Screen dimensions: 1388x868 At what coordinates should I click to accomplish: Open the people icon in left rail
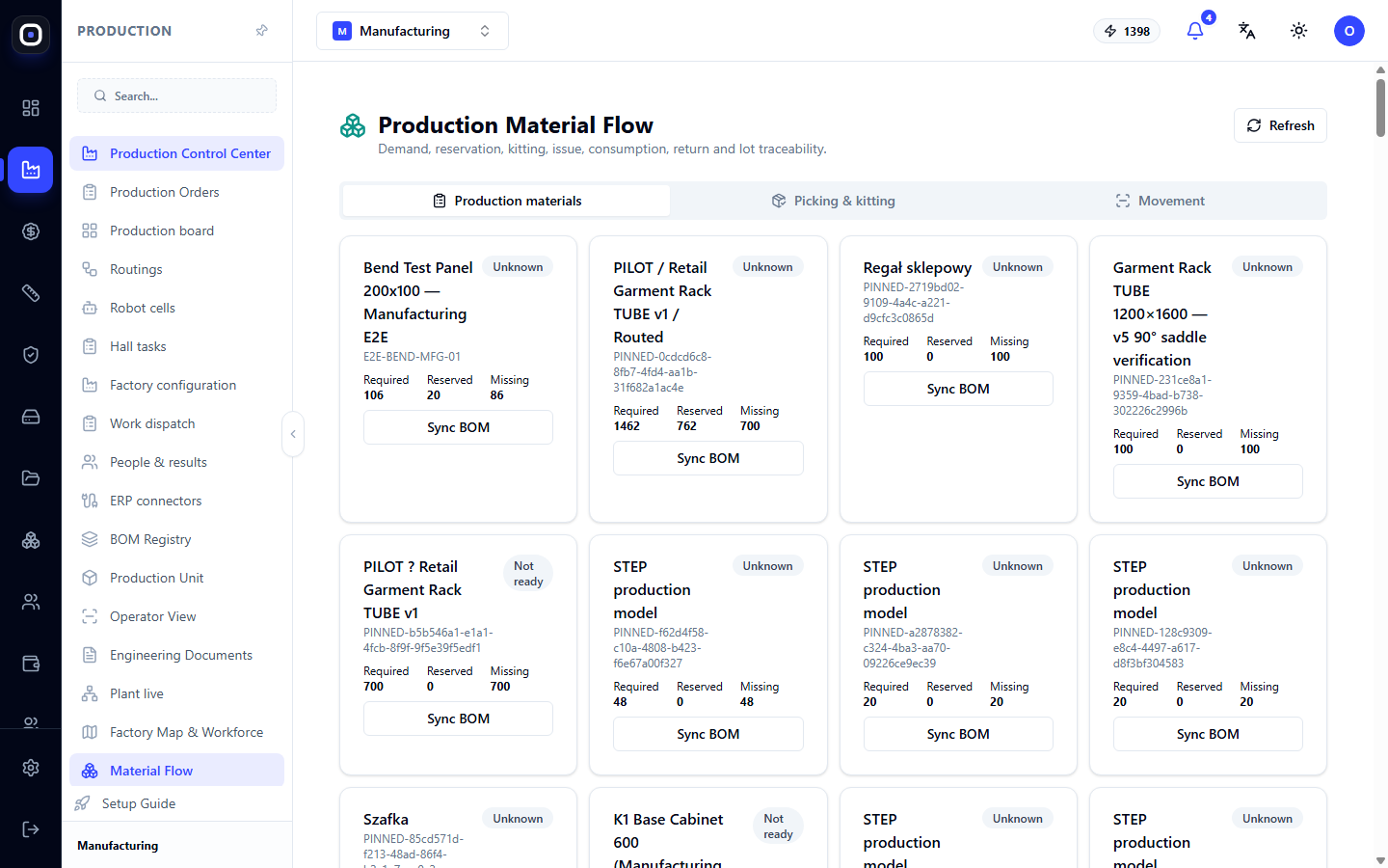click(31, 602)
